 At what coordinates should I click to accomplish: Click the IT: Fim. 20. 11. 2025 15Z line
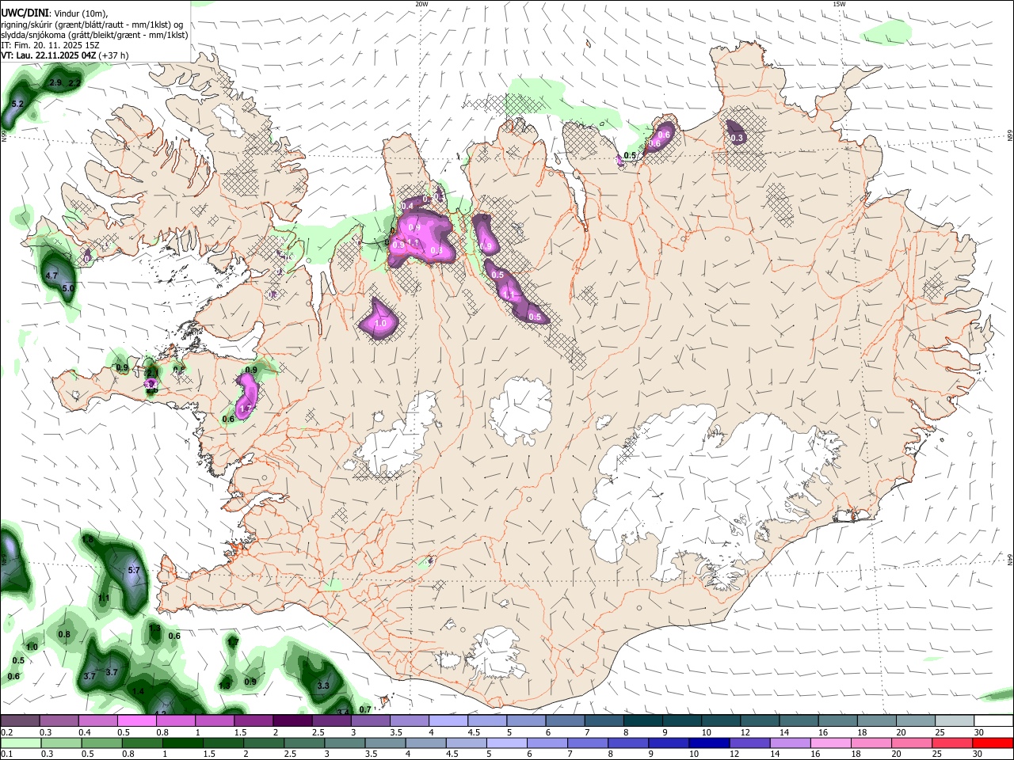tap(50, 45)
